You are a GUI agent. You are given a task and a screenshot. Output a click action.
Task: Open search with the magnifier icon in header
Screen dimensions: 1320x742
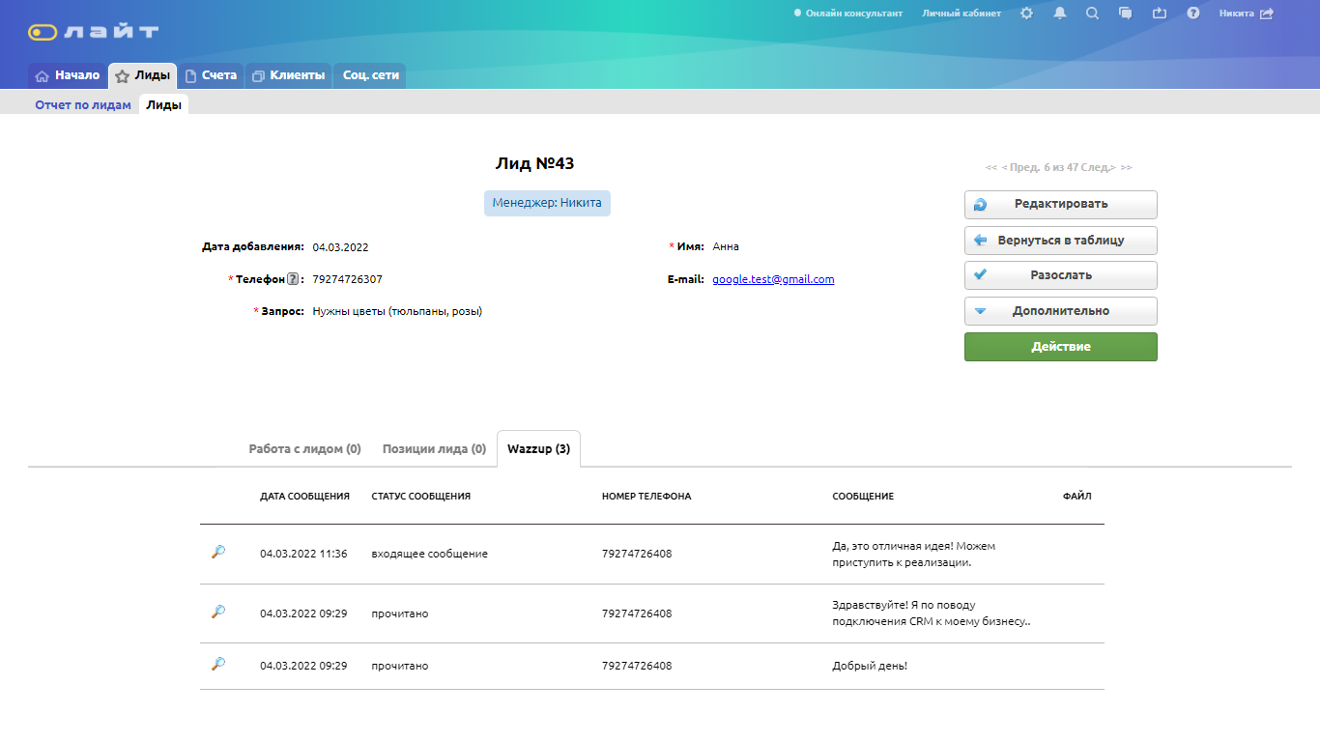1092,14
